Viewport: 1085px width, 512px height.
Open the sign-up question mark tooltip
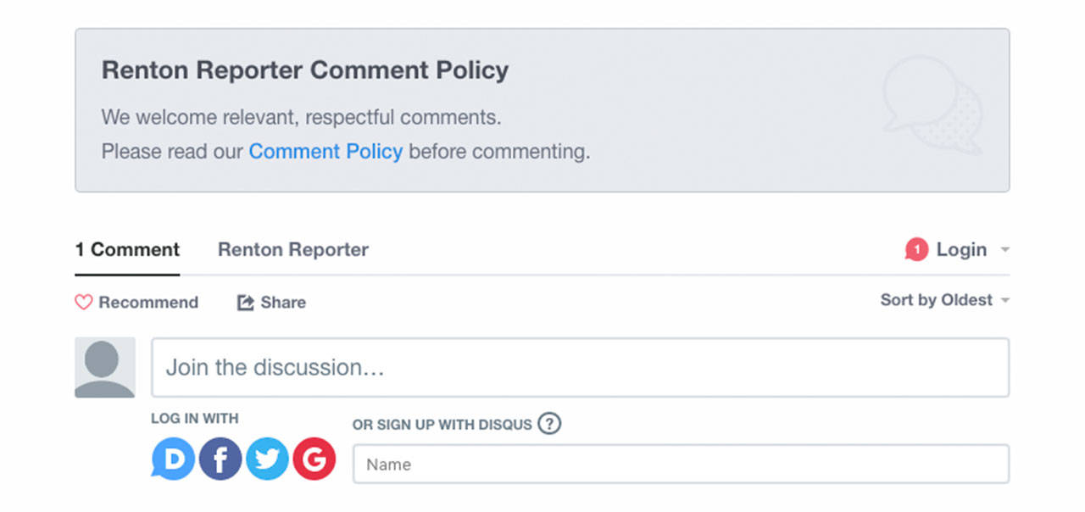click(548, 424)
